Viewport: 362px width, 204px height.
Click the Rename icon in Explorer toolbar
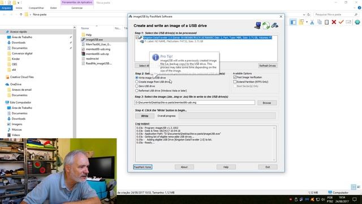point(348,22)
